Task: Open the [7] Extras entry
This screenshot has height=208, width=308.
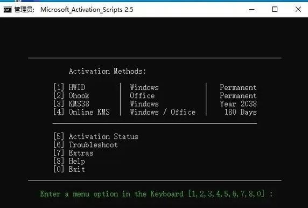Action: [73, 153]
